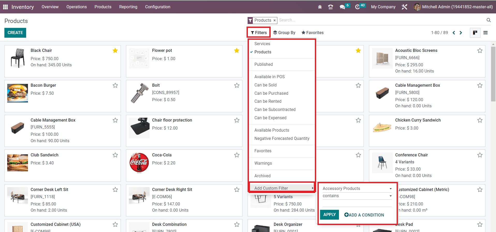Open the Black Chair product thumbnail
Screen dimensions: 496x232
tap(18, 58)
